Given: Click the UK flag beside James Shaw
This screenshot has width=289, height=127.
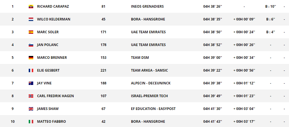Looking at the screenshot, I should click(x=31, y=109).
